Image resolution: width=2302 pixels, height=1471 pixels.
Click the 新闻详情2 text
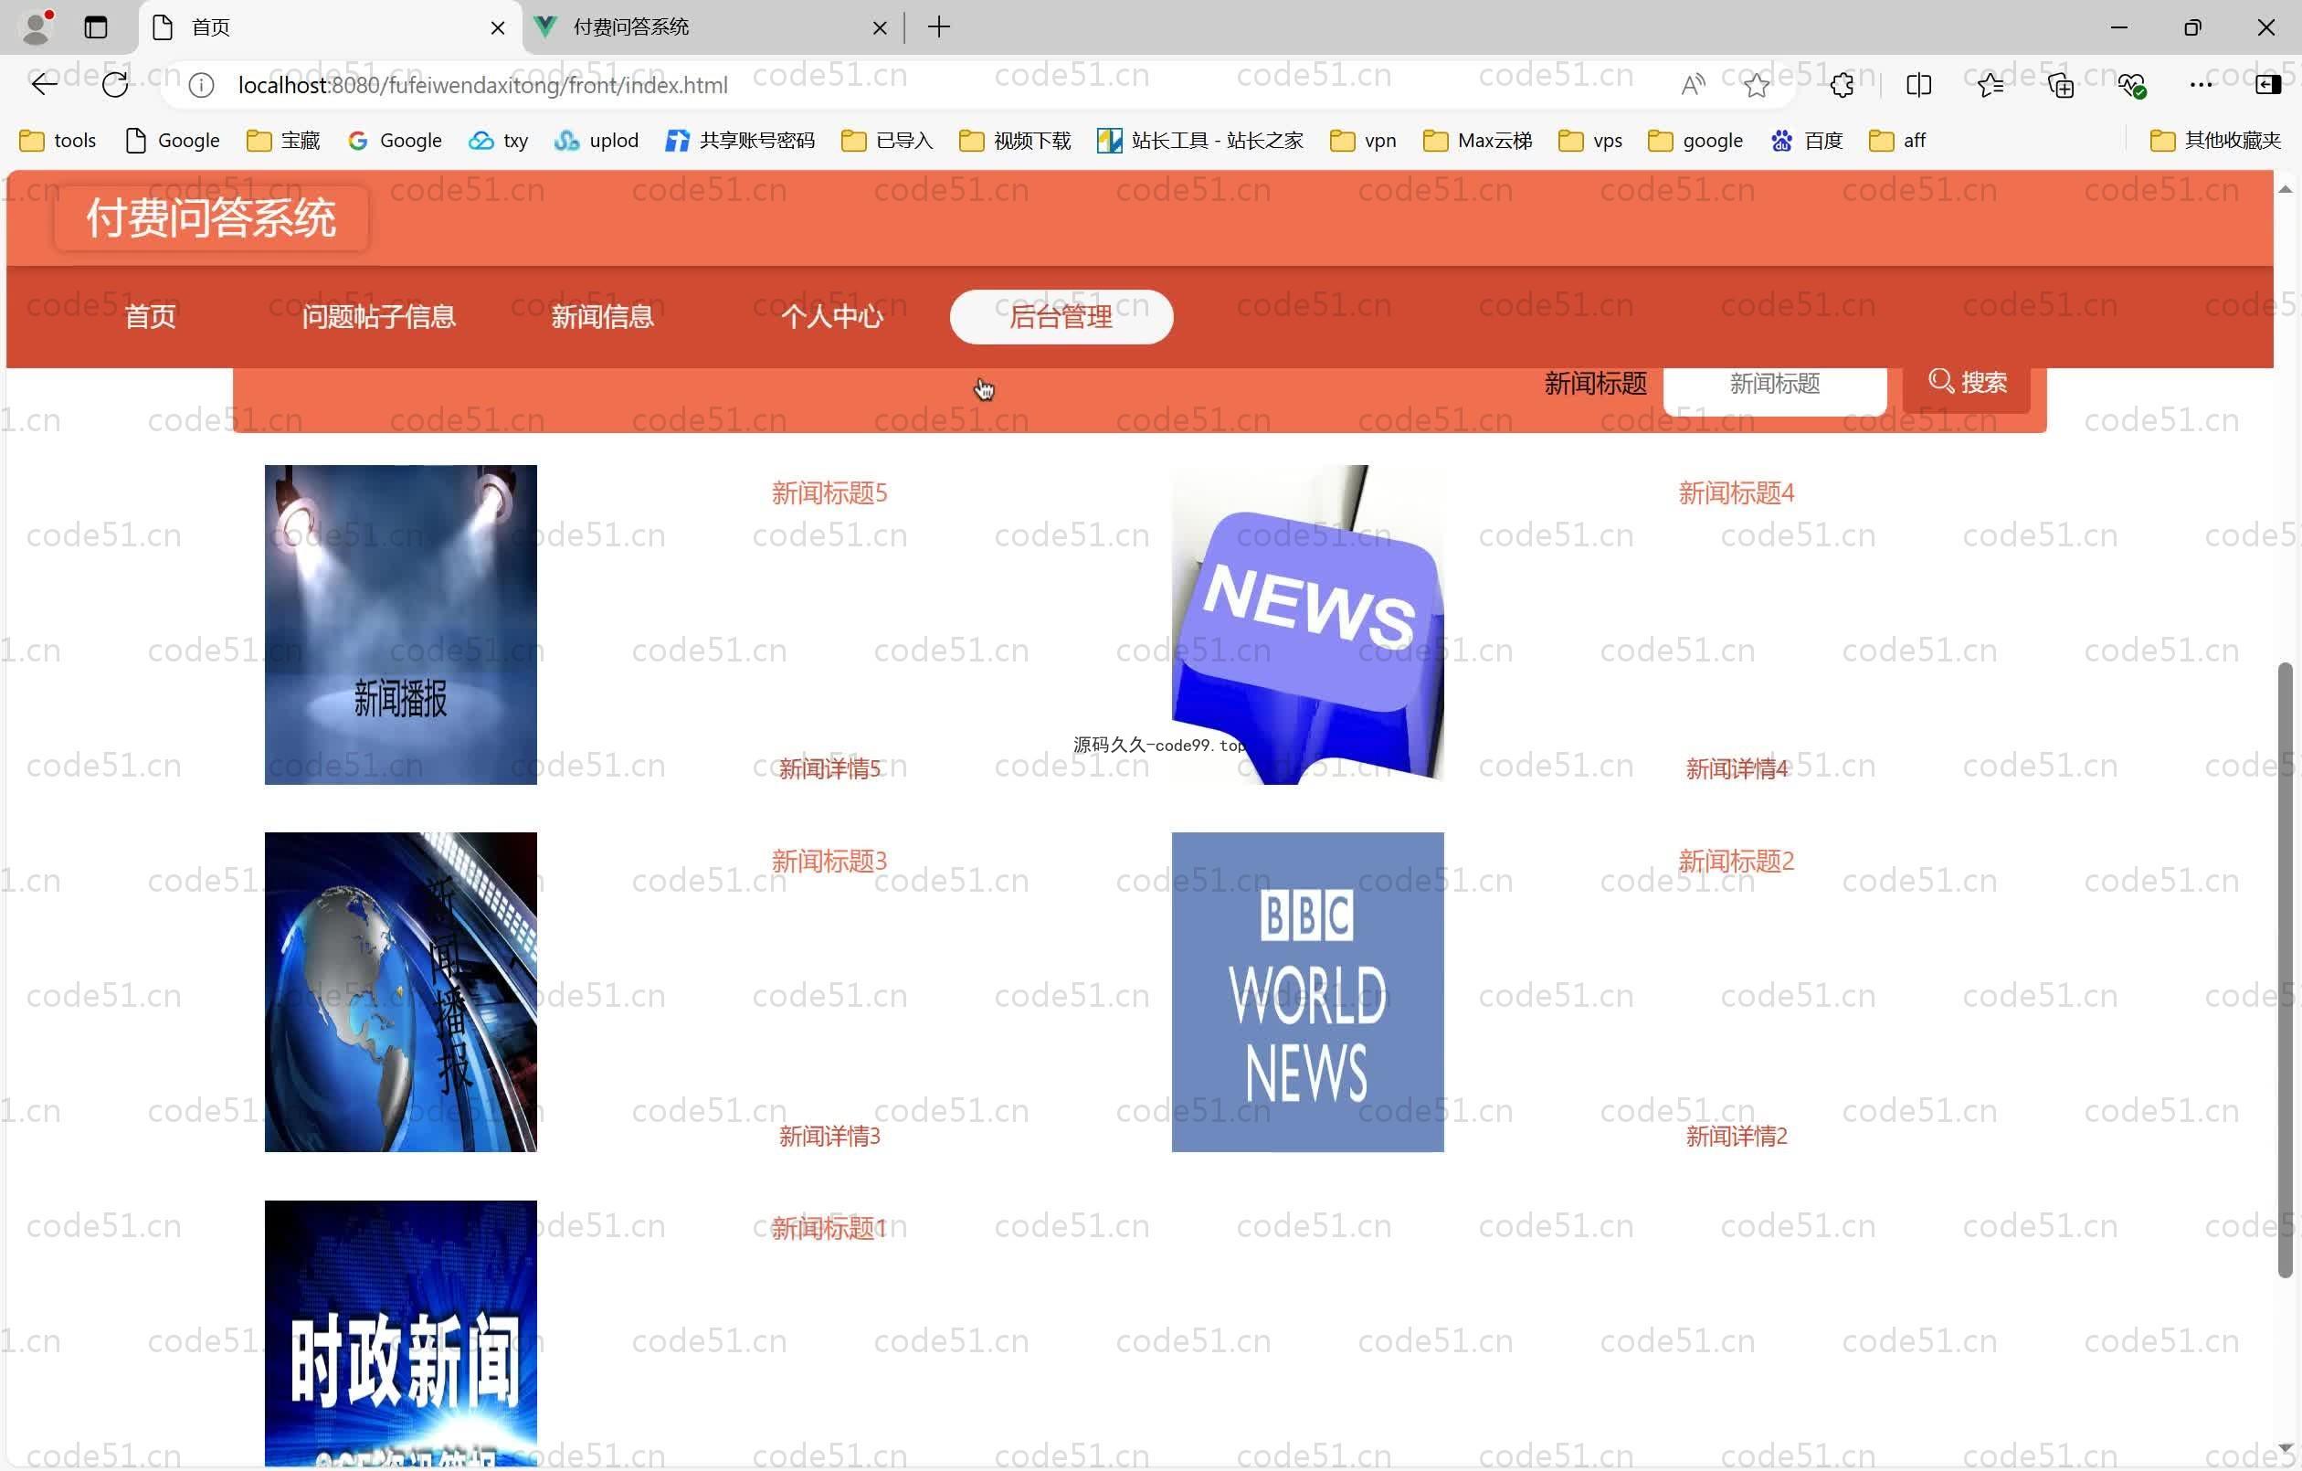coord(1736,1137)
